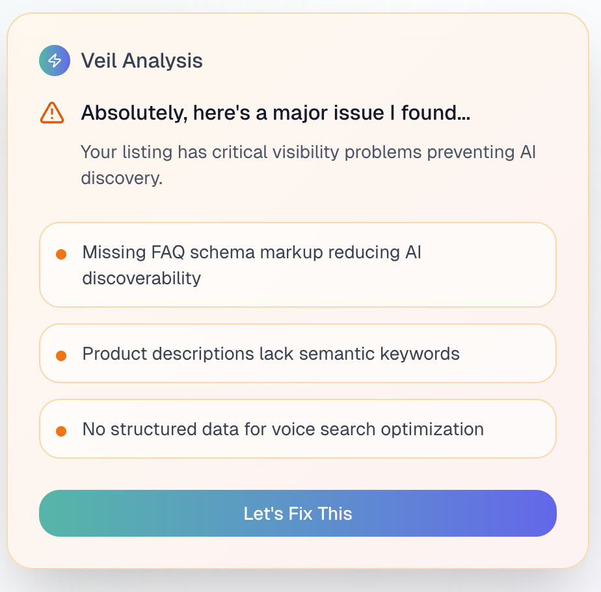The image size is (601, 592).
Task: Click orange bullet beside FAQ schema issue
Action: click(61, 254)
